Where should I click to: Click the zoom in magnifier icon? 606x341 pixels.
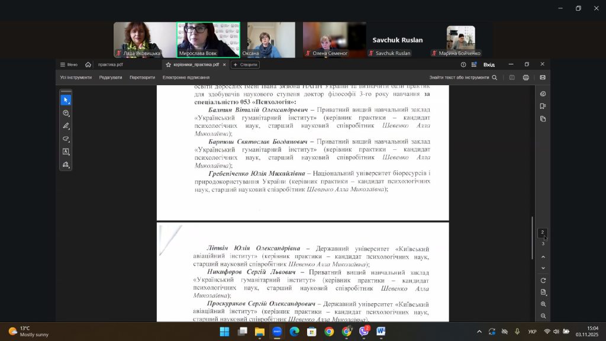pos(543,304)
